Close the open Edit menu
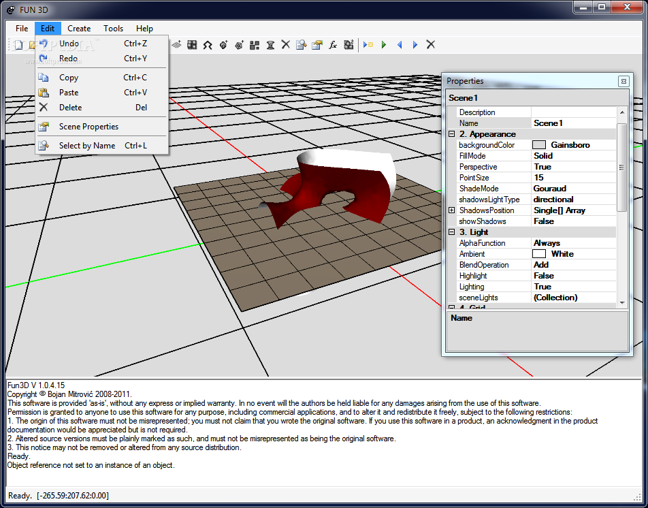Image resolution: width=648 pixels, height=508 pixels. (48, 29)
